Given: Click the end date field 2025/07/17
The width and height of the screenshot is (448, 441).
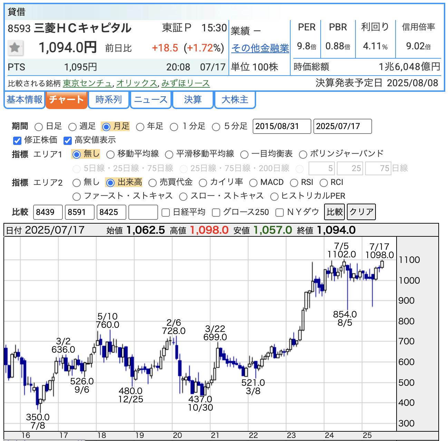Looking at the screenshot, I should 342,126.
